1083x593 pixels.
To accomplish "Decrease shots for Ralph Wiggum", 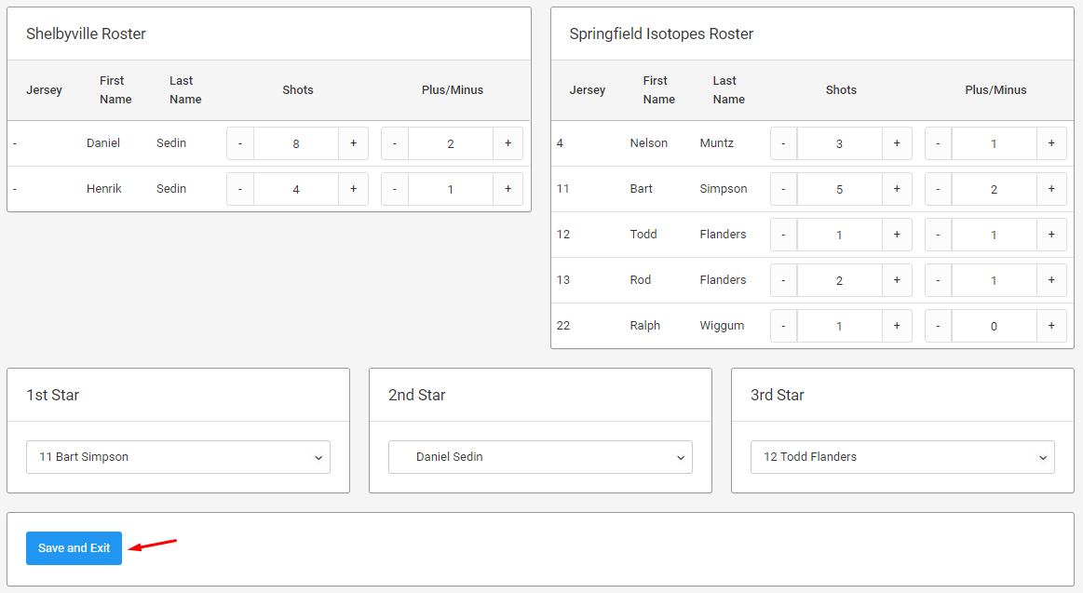I will pyautogui.click(x=783, y=326).
